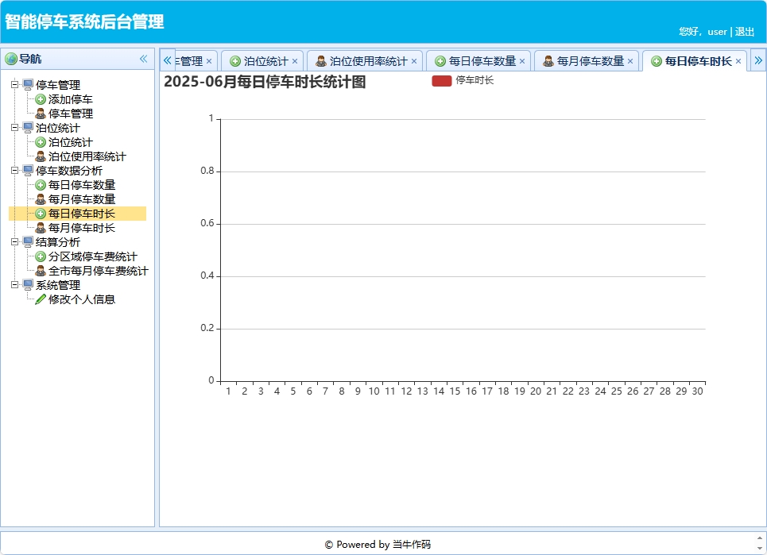The height and width of the screenshot is (555, 767).
Task: Click the 退出 logout link
Action: [744, 32]
